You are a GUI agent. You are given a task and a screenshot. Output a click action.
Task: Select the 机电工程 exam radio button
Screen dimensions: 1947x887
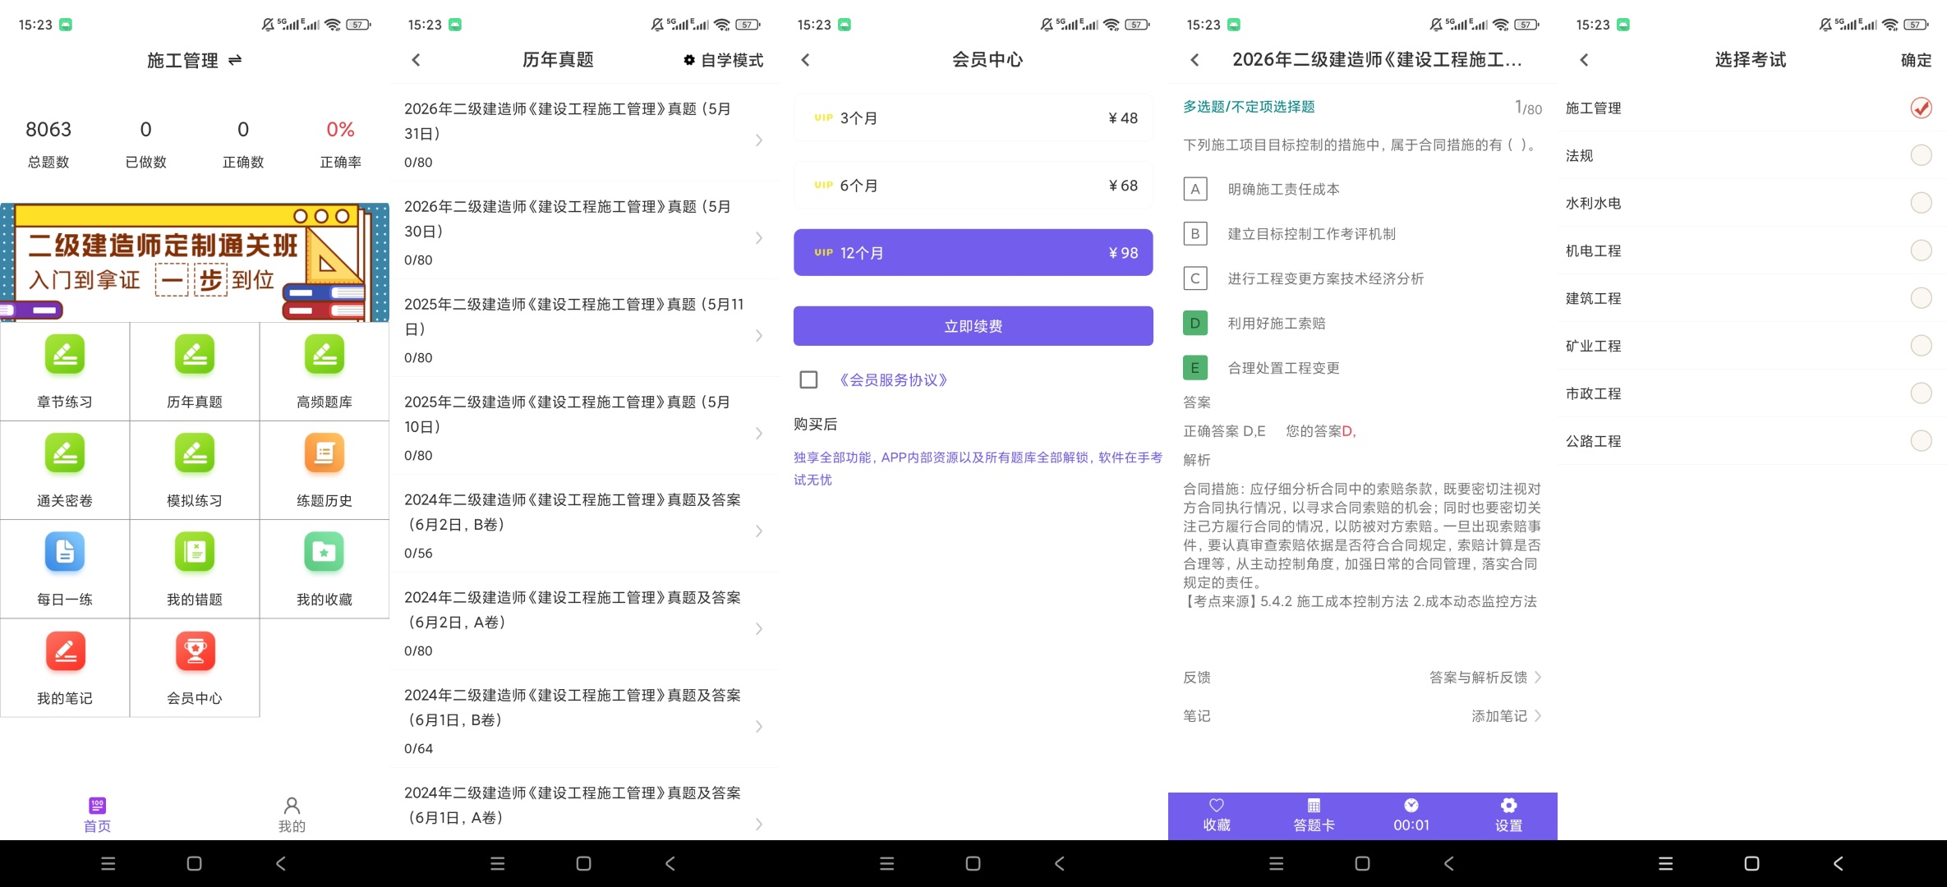[1921, 250]
